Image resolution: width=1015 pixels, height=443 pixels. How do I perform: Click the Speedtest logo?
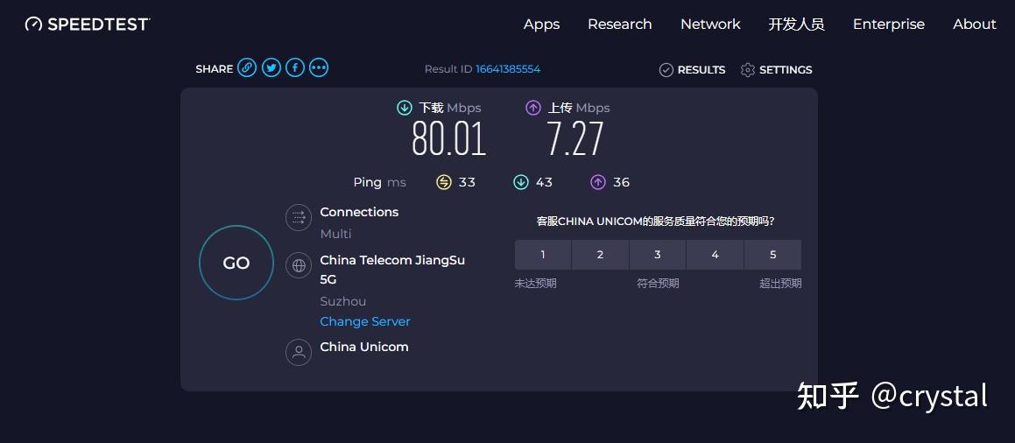[88, 25]
